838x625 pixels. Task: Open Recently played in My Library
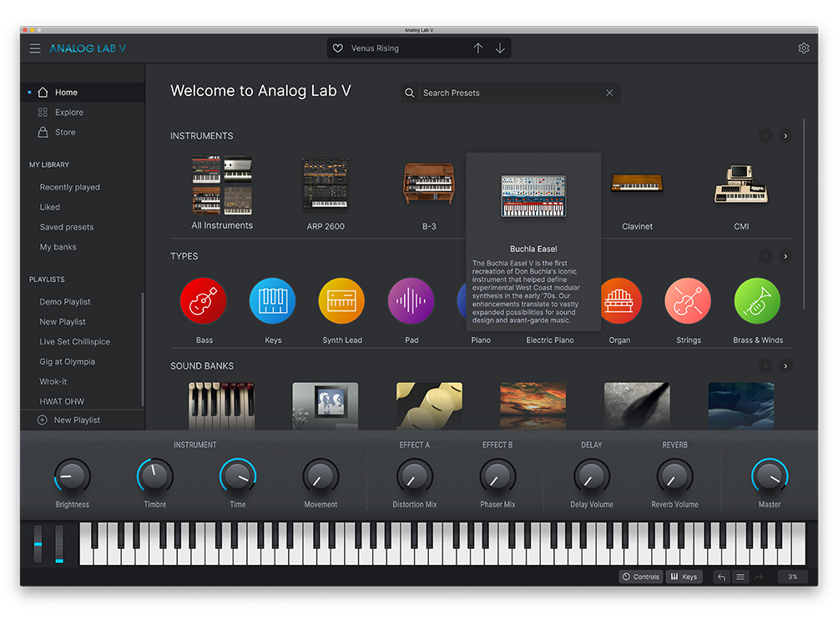coord(69,187)
